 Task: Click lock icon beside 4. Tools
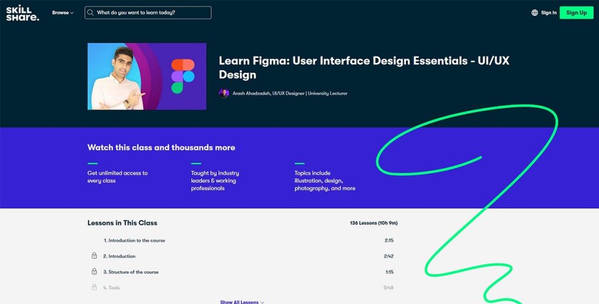click(94, 287)
